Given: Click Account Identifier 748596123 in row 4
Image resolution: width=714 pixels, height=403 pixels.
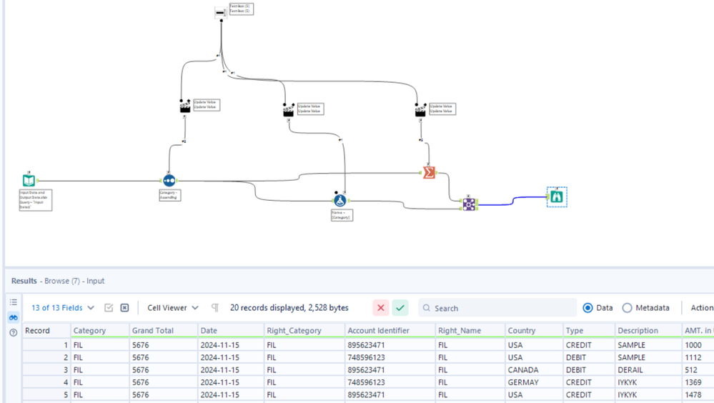Looking at the screenshot, I should [390, 382].
